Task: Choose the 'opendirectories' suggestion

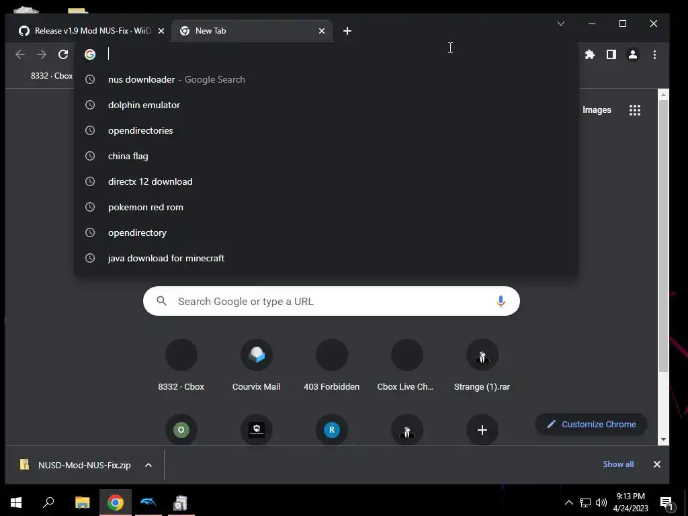Action: (x=327, y=130)
